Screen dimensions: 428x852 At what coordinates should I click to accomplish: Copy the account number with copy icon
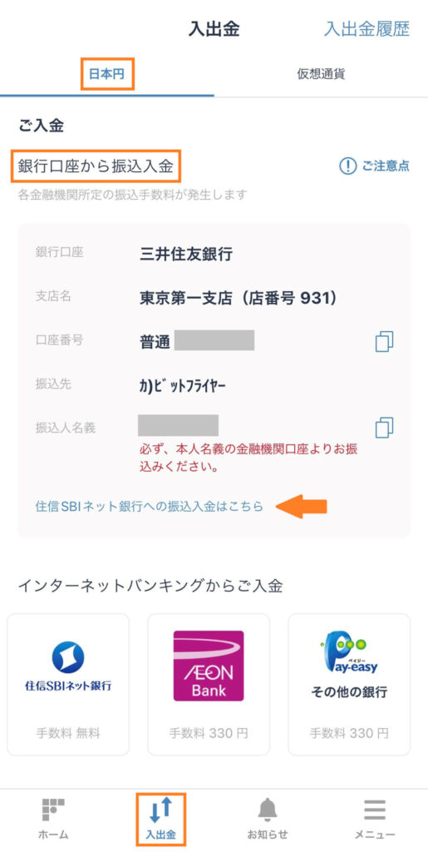(x=384, y=341)
